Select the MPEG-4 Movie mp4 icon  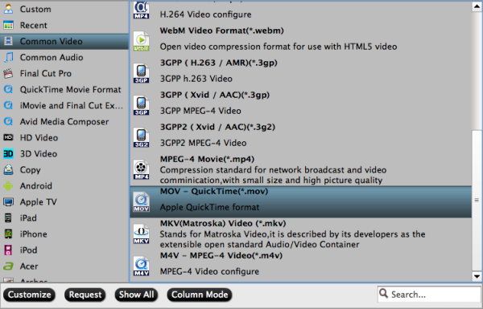[x=141, y=169]
